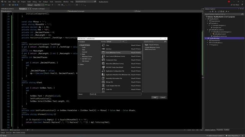This screenshot has height=137, width=245.
Task: Select Windows Forms category in dialog tree
Action: (87, 57)
